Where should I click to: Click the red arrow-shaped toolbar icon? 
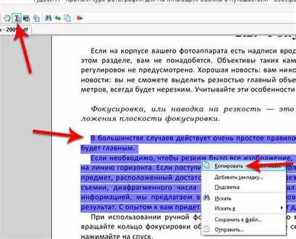click(79, 18)
